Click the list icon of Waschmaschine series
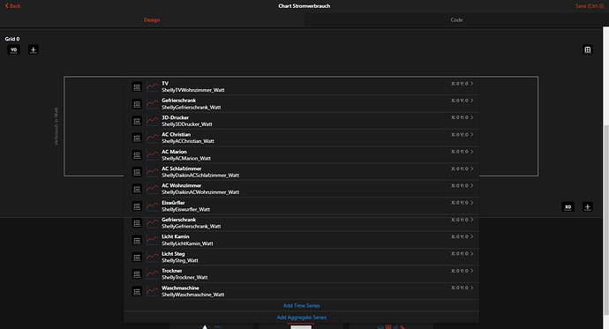 point(137,291)
